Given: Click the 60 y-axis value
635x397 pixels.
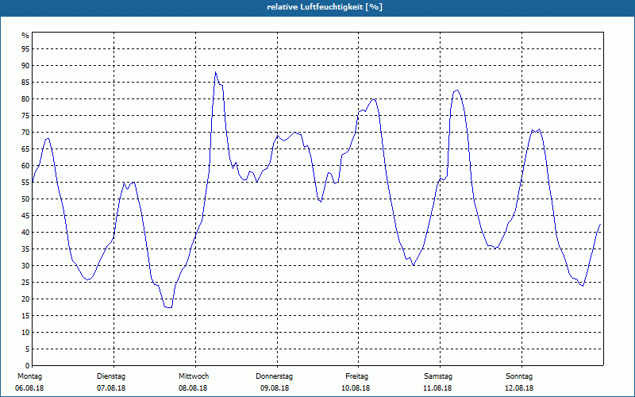Looking at the screenshot, I should pyautogui.click(x=25, y=166).
